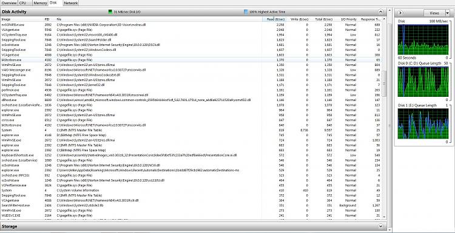Collapse the Disk Activity section chevron
Image resolution: width=455 pixels, height=233 pixels.
pyautogui.click(x=381, y=12)
